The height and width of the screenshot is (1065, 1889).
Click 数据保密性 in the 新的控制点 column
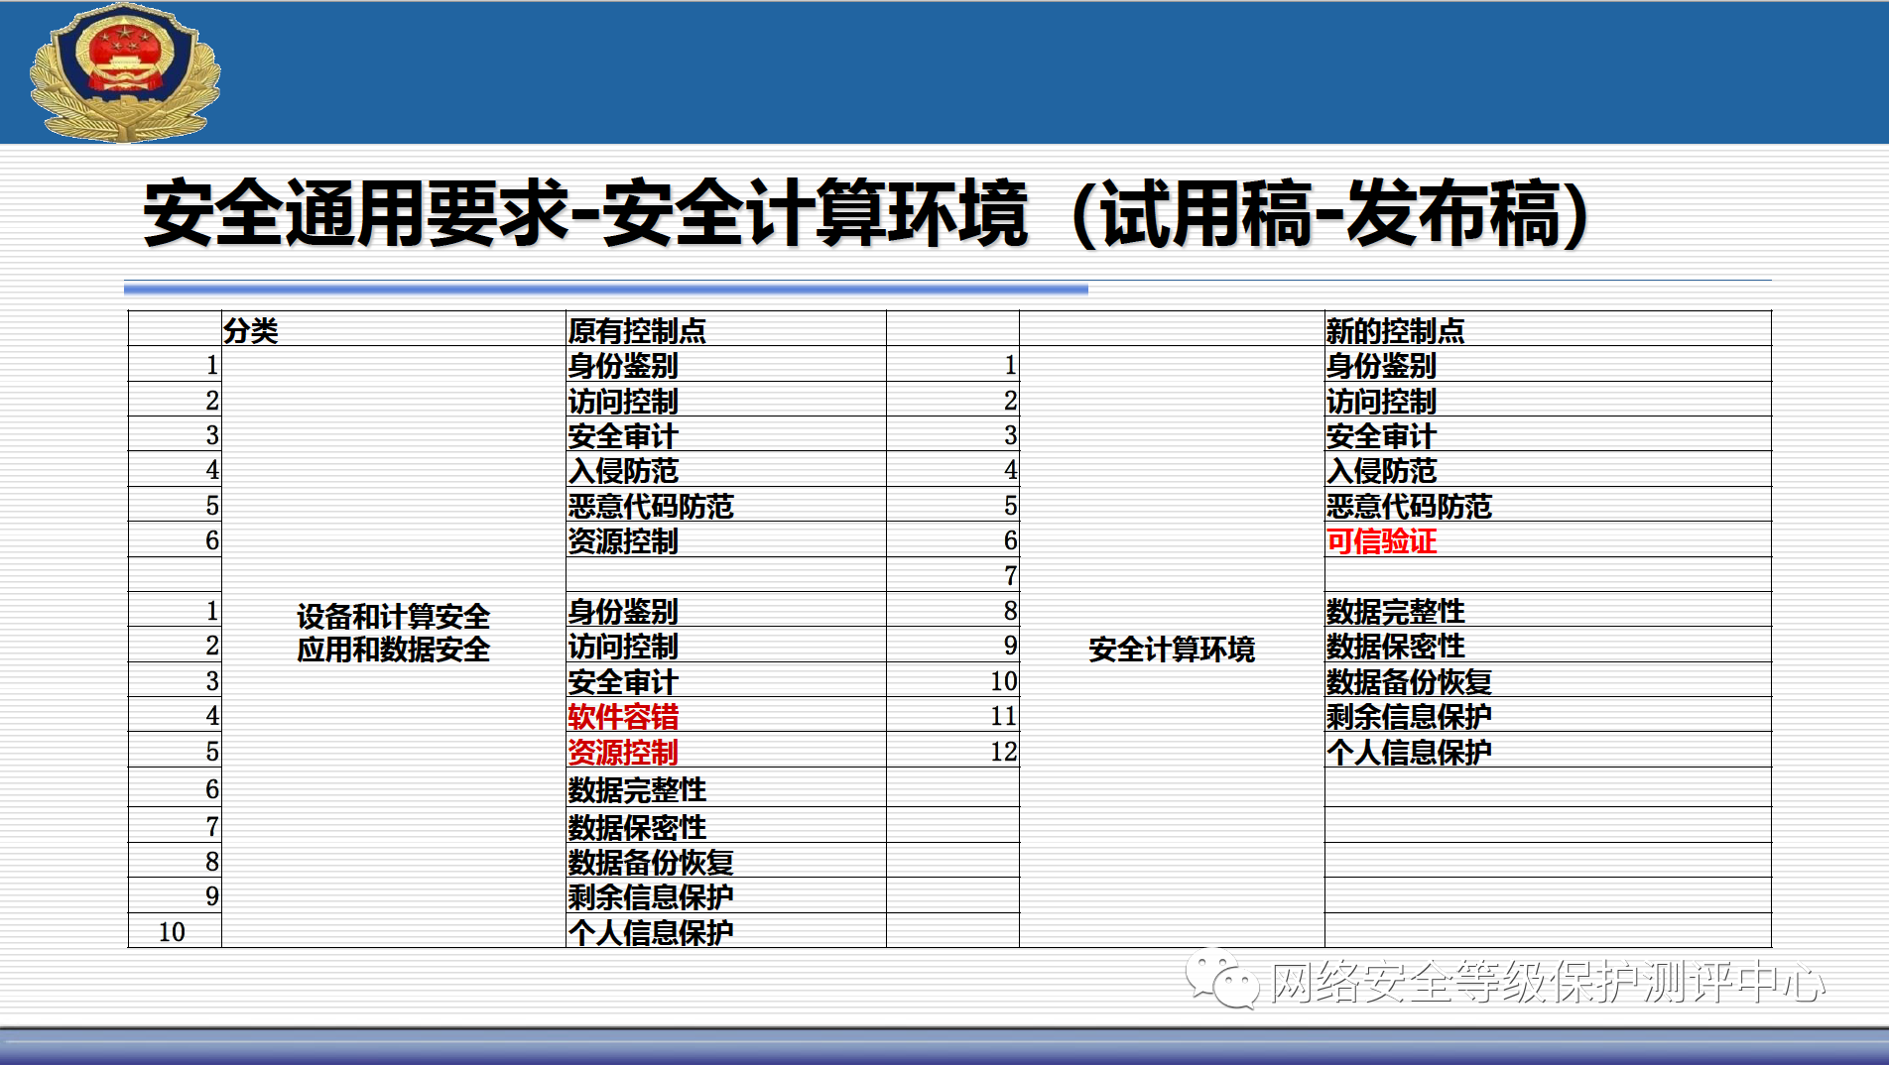[1395, 646]
